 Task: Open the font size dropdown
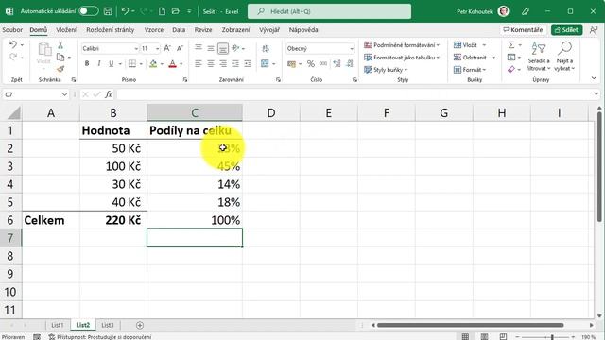click(157, 48)
